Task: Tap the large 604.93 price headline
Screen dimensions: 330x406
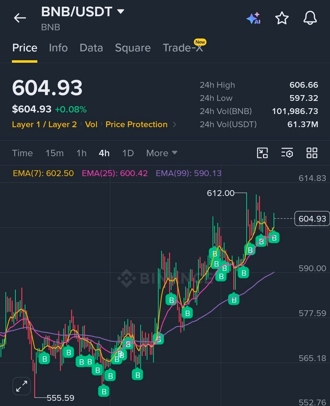Action: pos(47,88)
